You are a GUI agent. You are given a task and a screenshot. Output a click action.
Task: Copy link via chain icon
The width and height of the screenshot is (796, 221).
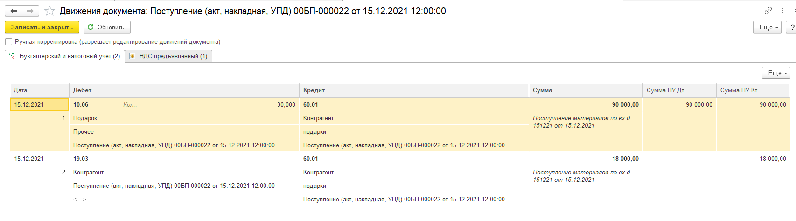coord(768,10)
